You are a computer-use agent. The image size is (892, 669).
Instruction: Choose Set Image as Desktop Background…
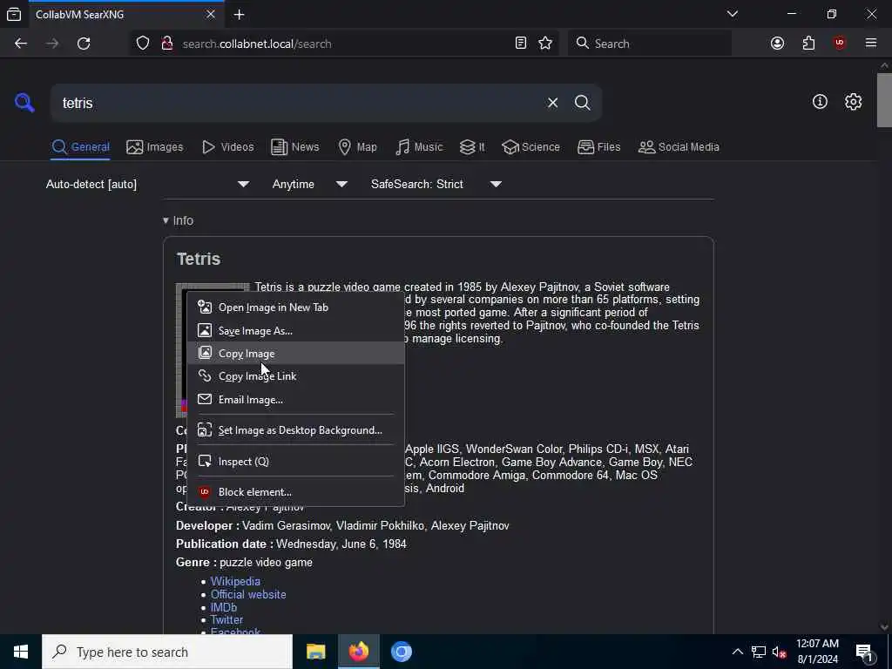coord(295,430)
